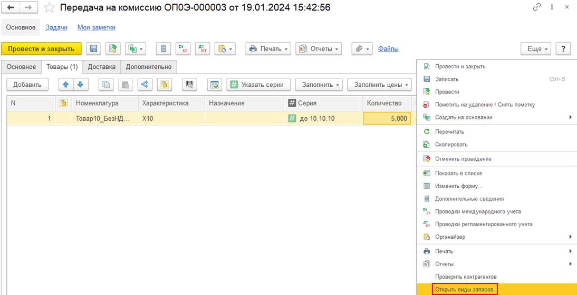Click the yellow folder icon in table toolbar
This screenshot has width=577, height=295.
click(x=165, y=85)
